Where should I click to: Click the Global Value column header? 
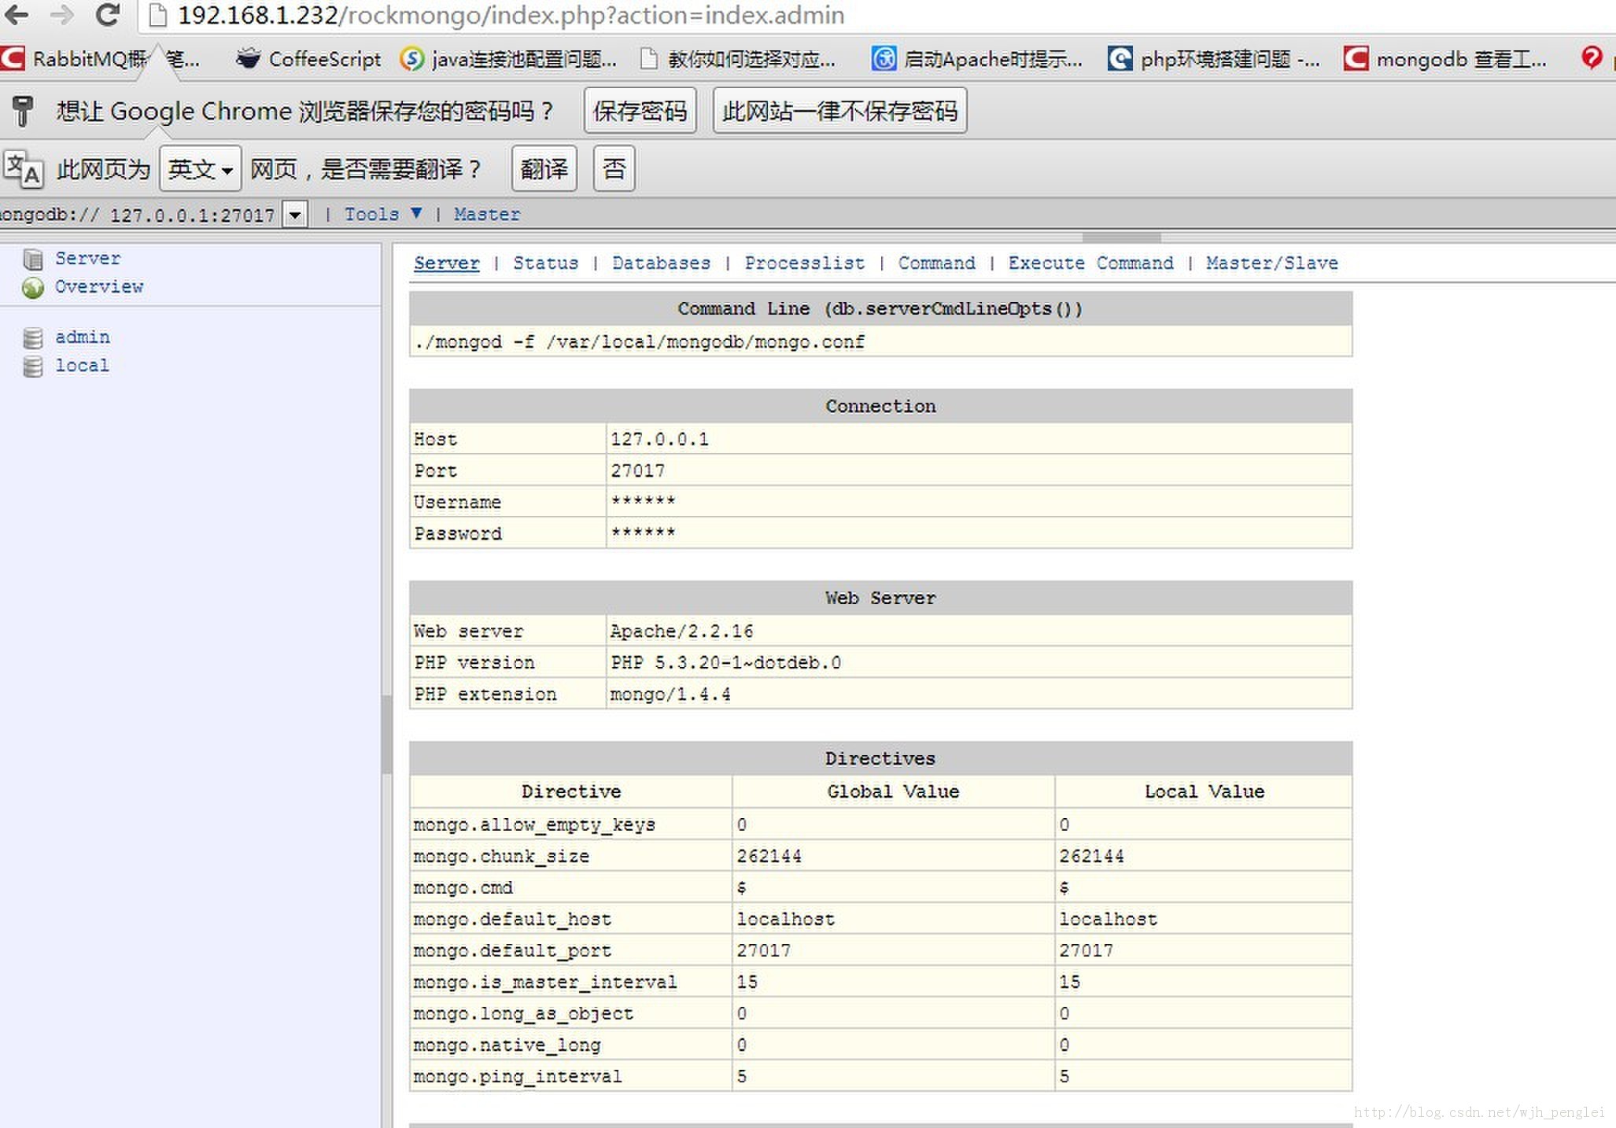(x=893, y=791)
